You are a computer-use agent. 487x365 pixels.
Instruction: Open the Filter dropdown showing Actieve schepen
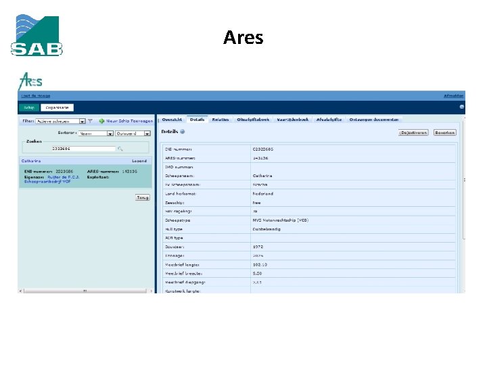[60, 122]
